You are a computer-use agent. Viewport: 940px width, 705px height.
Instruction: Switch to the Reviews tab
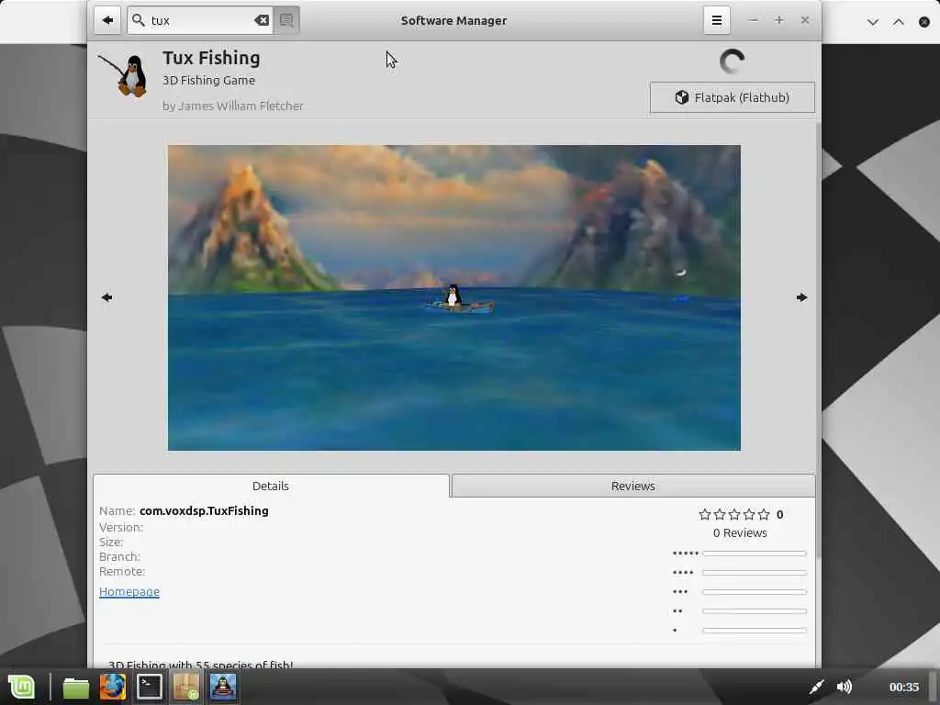coord(633,486)
